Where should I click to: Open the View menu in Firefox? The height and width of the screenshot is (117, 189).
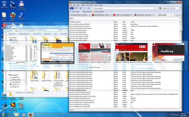coord(78,5)
